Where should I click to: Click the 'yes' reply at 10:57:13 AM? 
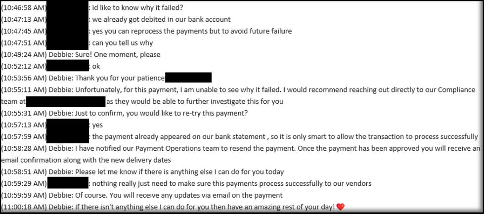point(97,125)
